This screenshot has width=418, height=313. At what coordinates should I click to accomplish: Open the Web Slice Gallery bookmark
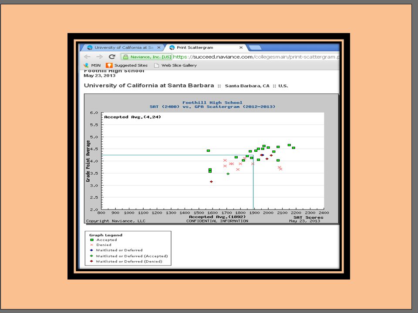175,65
